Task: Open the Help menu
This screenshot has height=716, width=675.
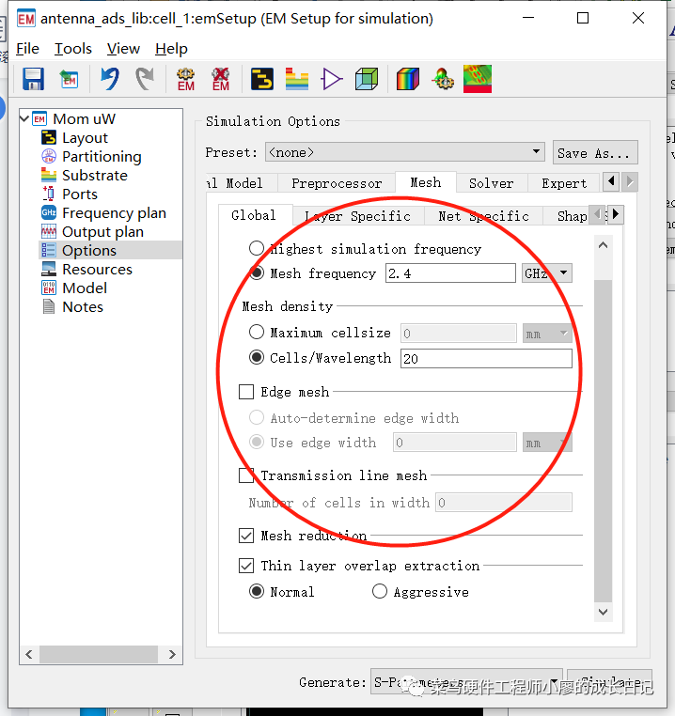Action: click(x=171, y=49)
